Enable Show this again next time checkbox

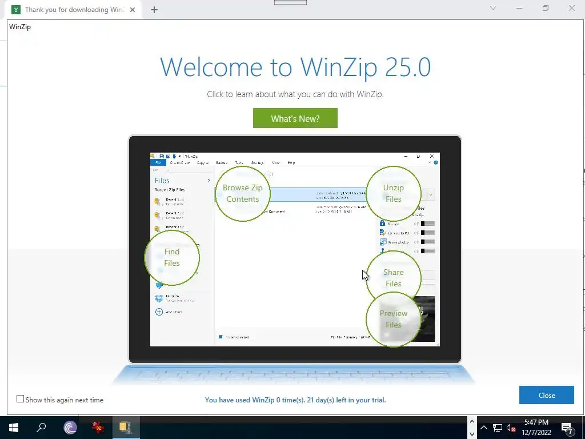pos(20,399)
